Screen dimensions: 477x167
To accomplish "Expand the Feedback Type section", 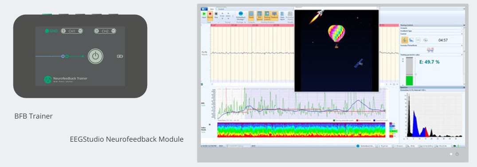I will 431,31.
